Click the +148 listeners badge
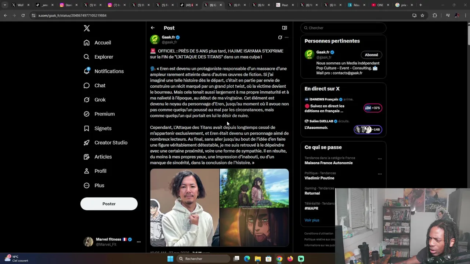 coord(368,129)
